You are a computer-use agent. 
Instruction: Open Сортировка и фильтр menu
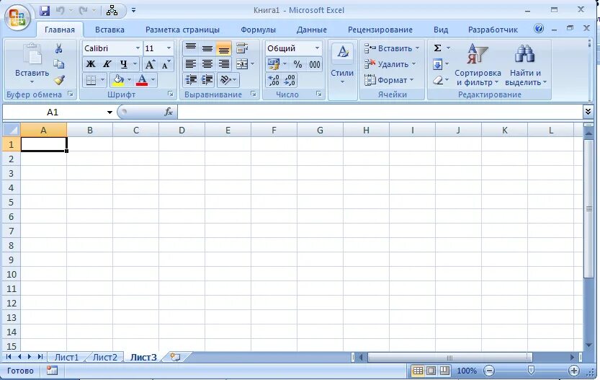pos(478,64)
